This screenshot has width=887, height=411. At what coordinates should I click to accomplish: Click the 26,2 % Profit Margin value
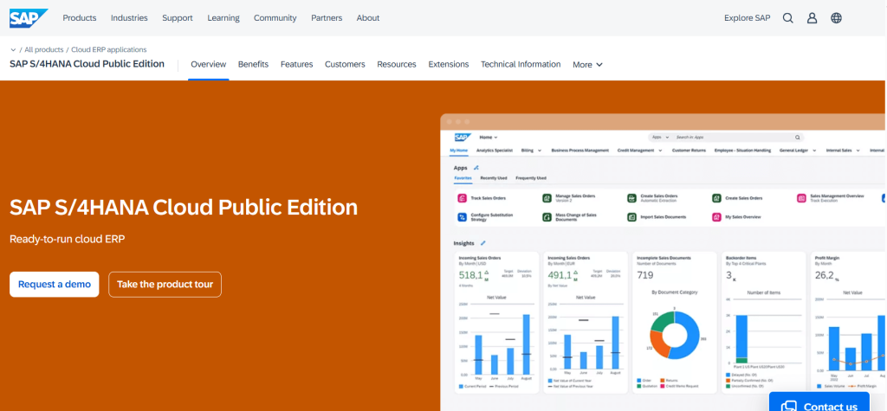click(x=826, y=275)
